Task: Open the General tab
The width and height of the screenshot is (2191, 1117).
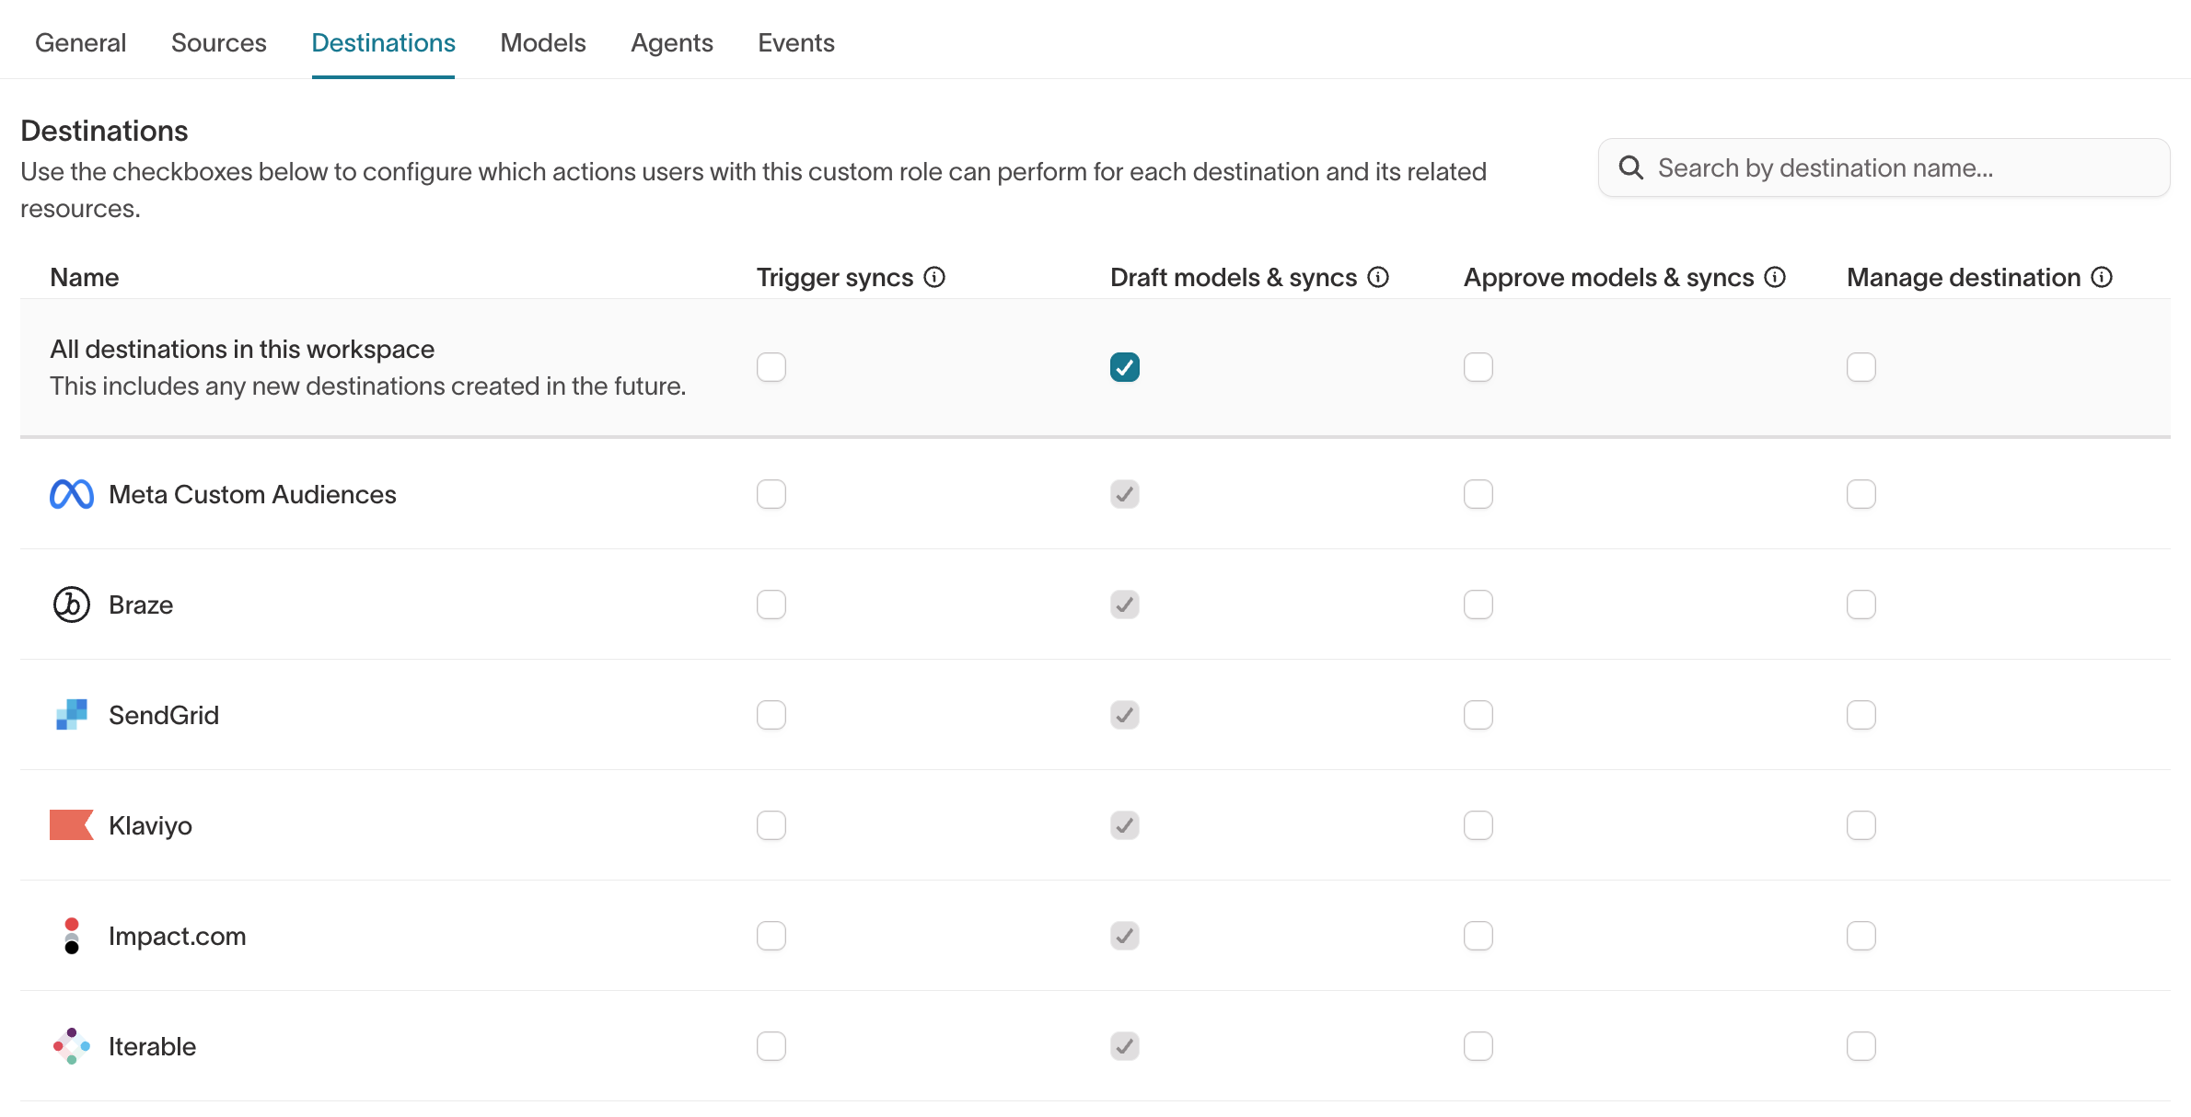Action: point(81,42)
